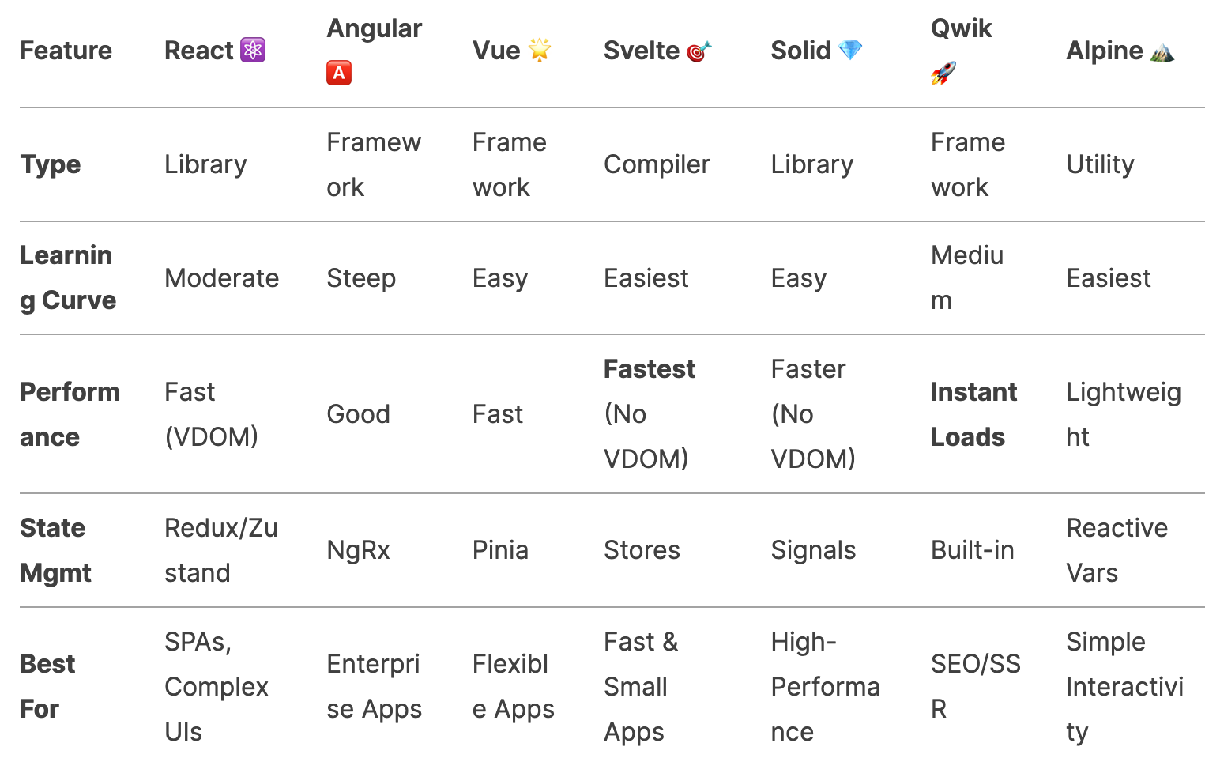
Task: Click the bold Instant Loads cell
Action: coord(973,414)
